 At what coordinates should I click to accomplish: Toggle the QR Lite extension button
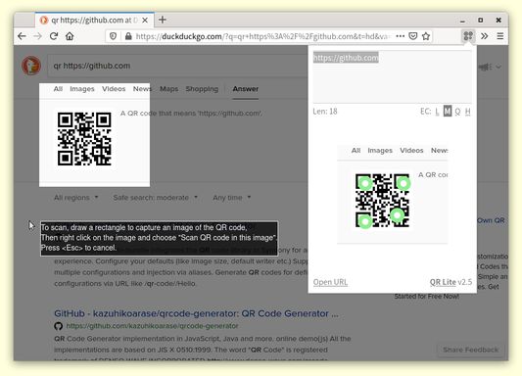coord(468,36)
